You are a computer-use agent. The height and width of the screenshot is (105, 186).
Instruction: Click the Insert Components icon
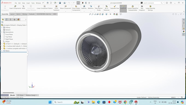point(15,7)
